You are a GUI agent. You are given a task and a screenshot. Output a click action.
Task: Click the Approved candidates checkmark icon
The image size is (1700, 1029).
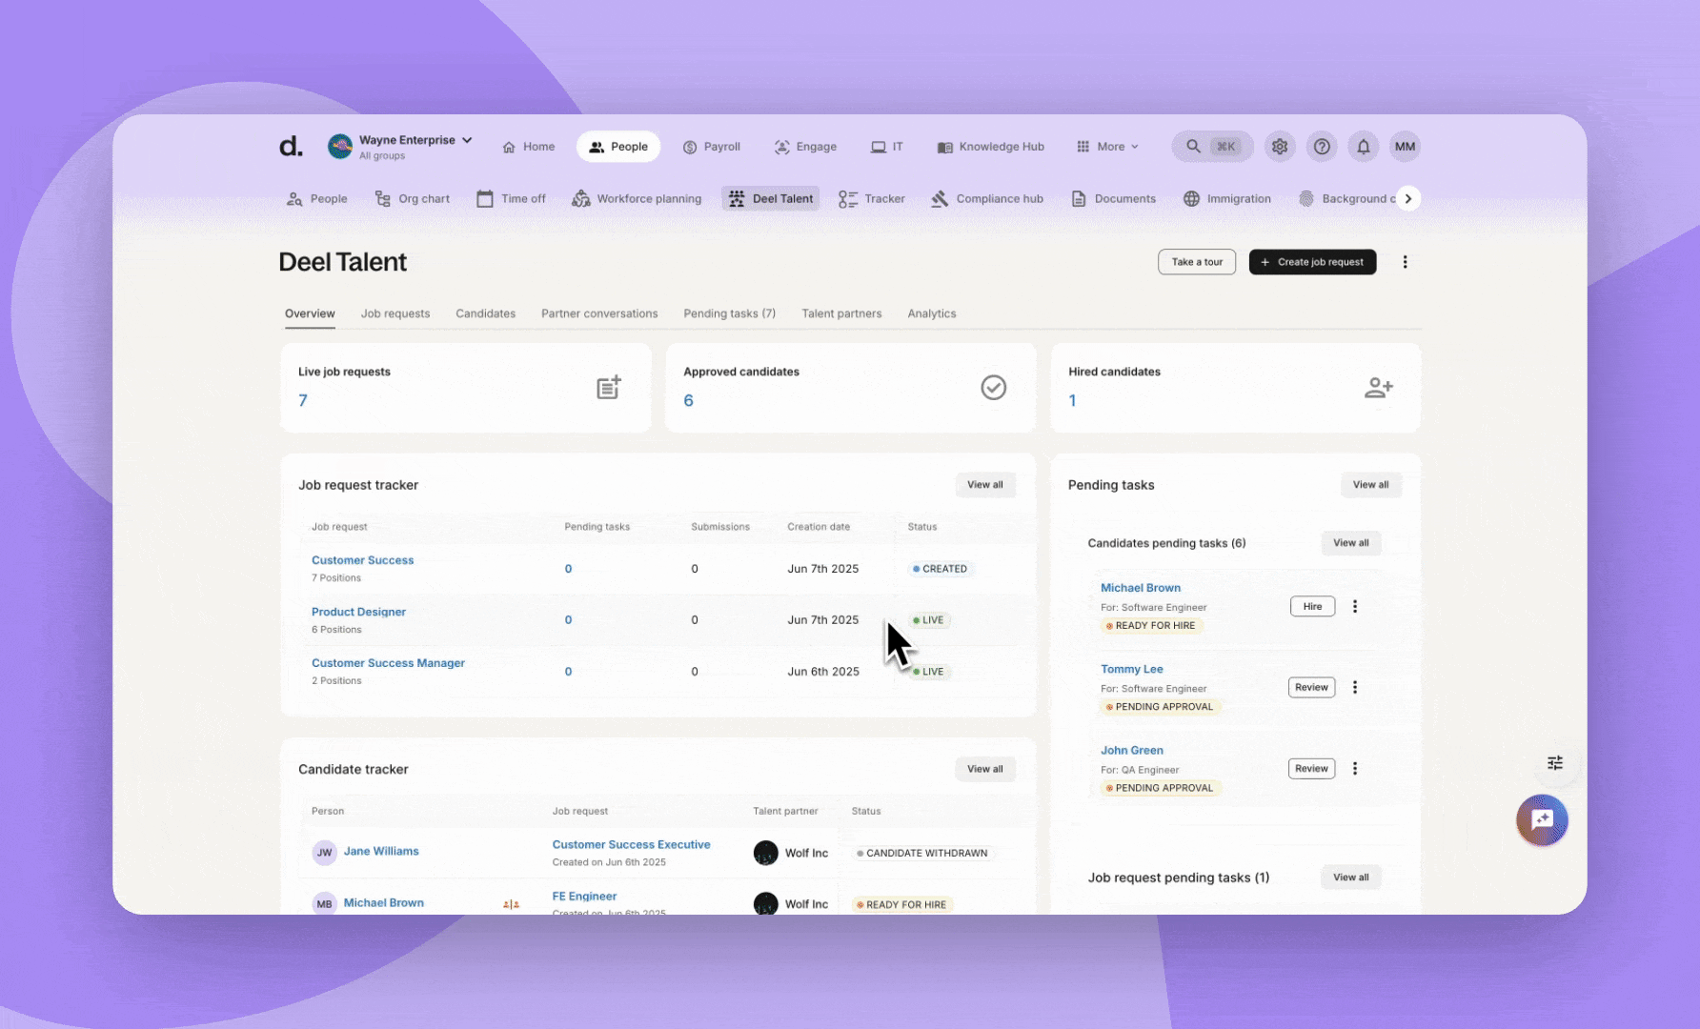click(993, 387)
